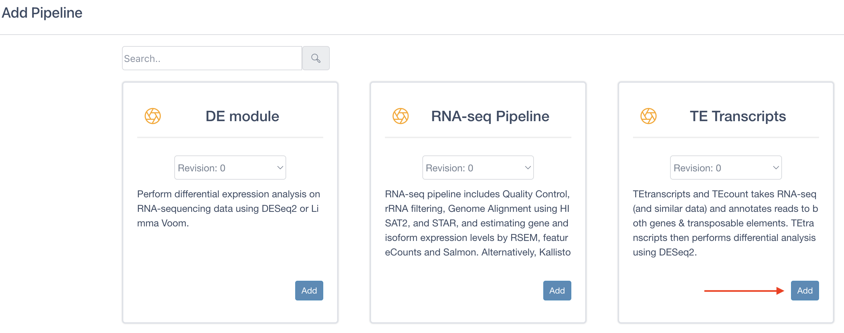Select the TE Transcripts title
The image size is (844, 333).
pyautogui.click(x=738, y=116)
